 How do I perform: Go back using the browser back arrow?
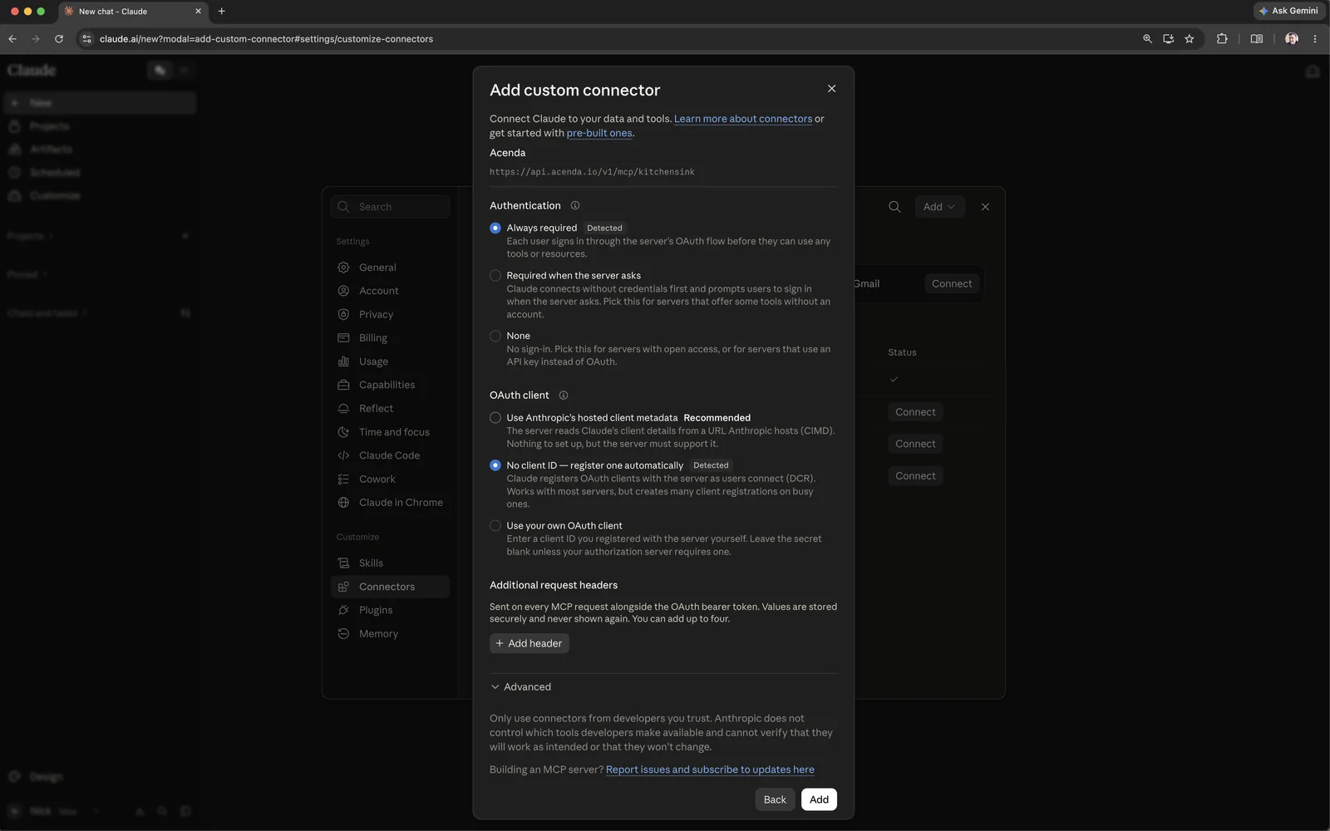click(x=12, y=39)
